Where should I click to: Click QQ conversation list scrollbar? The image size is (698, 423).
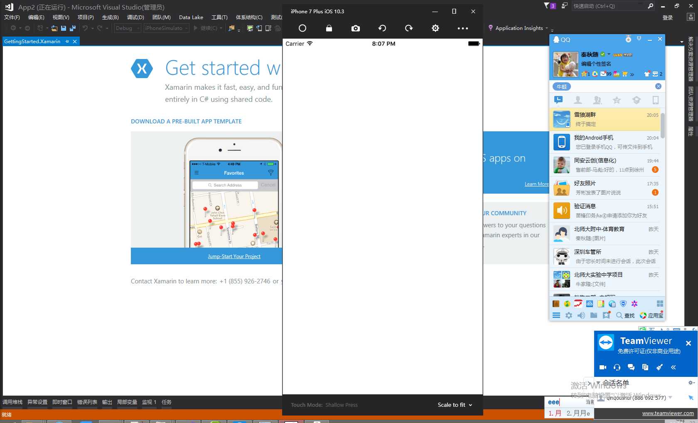point(663,125)
